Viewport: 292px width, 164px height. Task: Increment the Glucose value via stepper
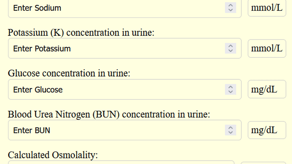click(230, 87)
